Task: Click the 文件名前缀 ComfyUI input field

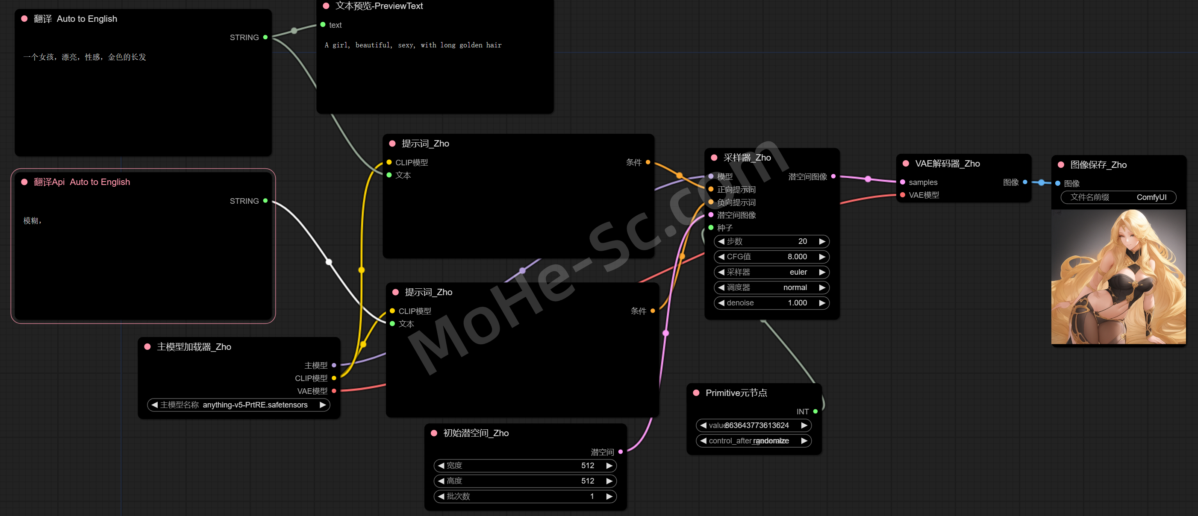Action: tap(1118, 197)
